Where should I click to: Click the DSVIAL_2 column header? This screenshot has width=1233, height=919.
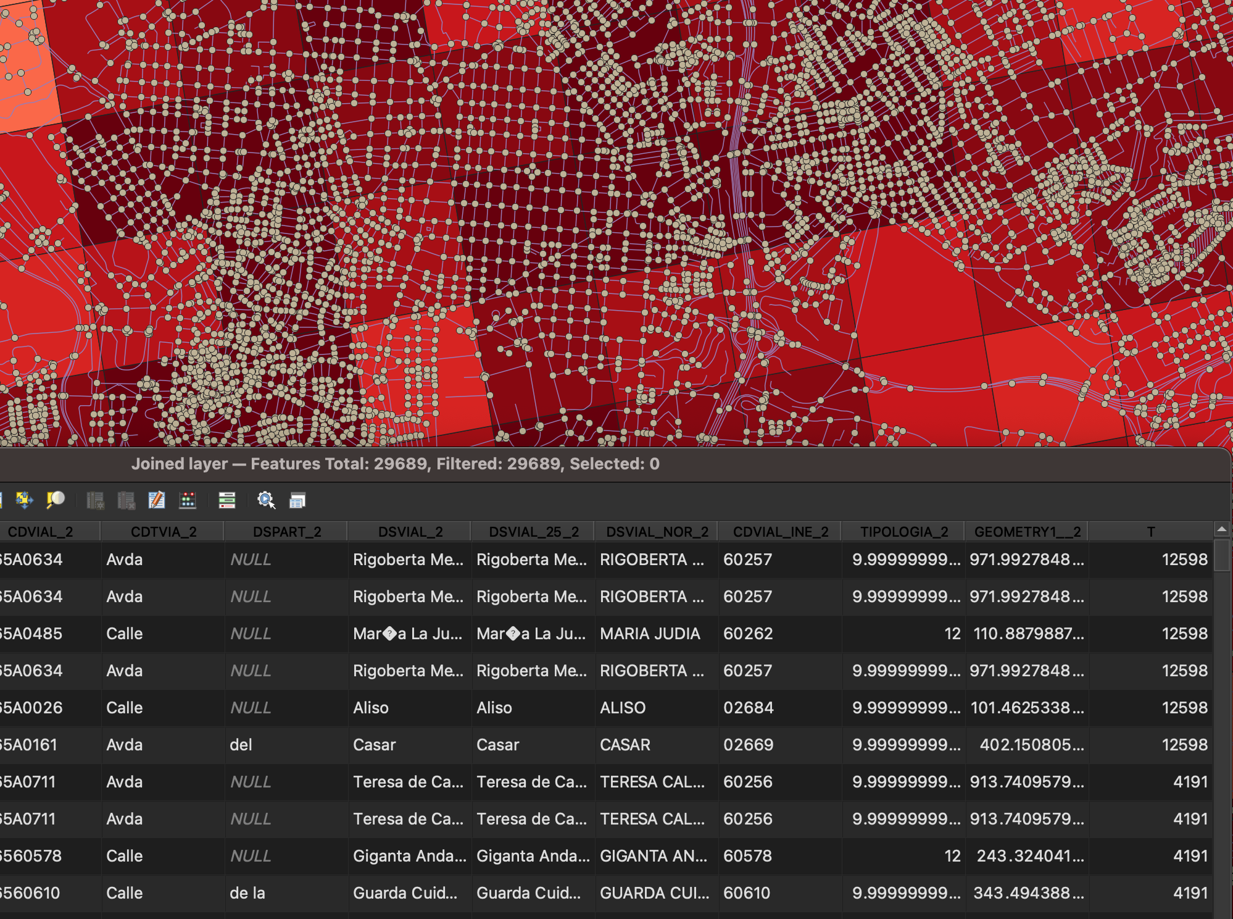click(x=410, y=532)
